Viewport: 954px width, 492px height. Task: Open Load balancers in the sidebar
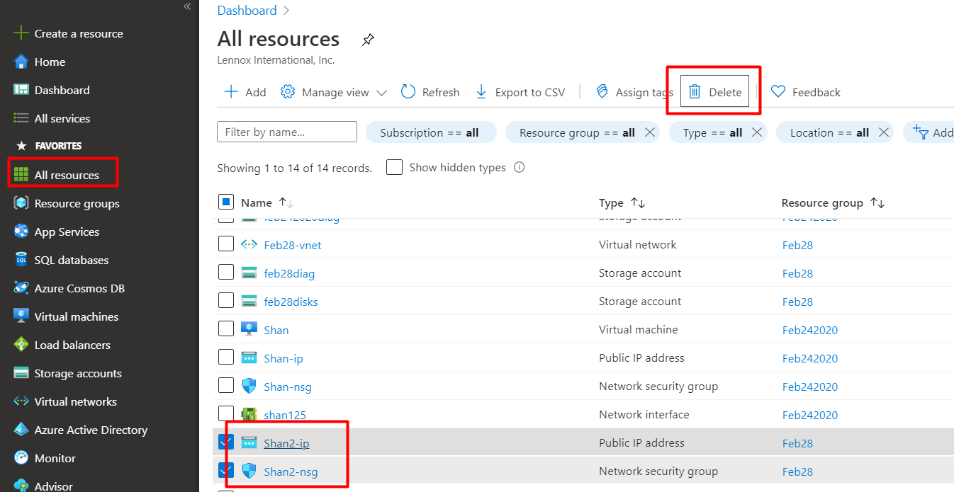click(72, 345)
